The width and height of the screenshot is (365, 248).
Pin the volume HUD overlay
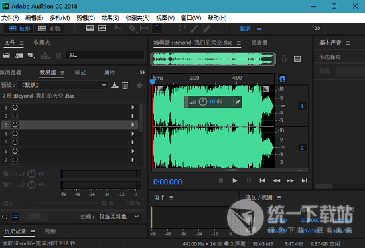pos(238,102)
